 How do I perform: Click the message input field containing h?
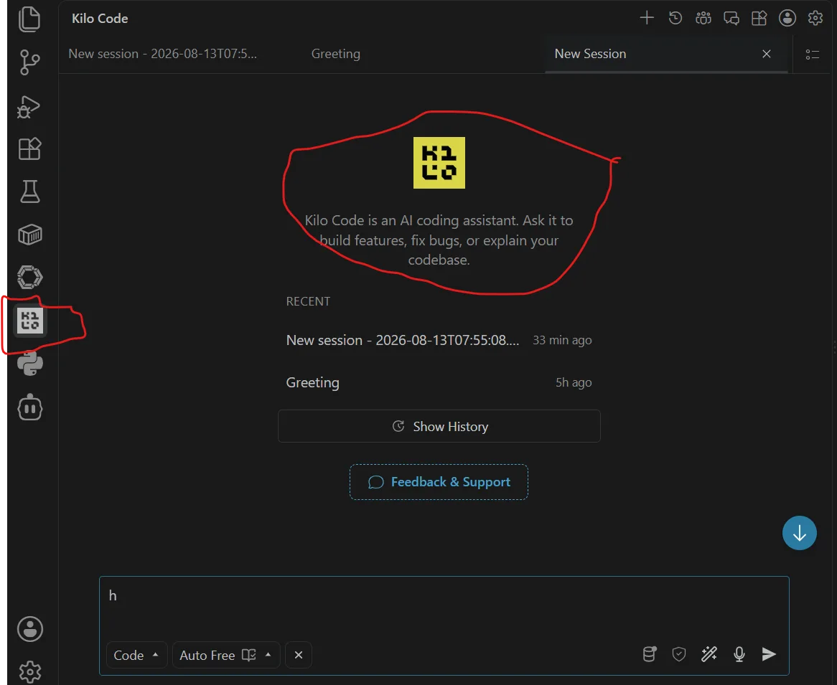(x=444, y=608)
